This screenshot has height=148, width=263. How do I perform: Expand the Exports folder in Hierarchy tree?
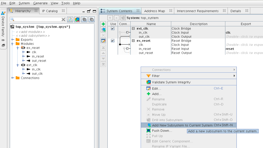click(x=12, y=40)
